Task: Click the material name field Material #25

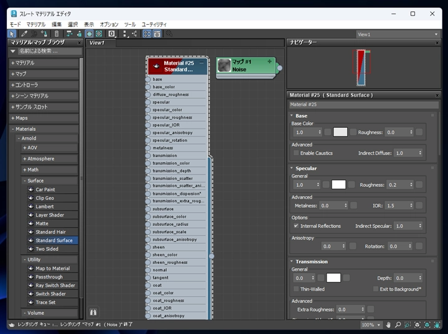Action: pos(364,104)
